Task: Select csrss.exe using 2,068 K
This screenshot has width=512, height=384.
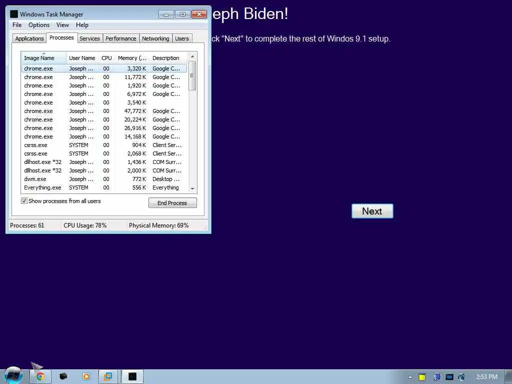Action: point(104,153)
